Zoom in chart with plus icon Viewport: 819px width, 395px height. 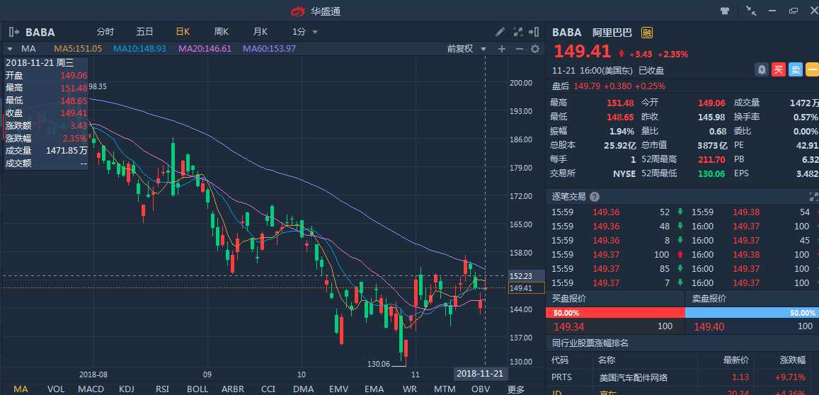tap(502, 49)
